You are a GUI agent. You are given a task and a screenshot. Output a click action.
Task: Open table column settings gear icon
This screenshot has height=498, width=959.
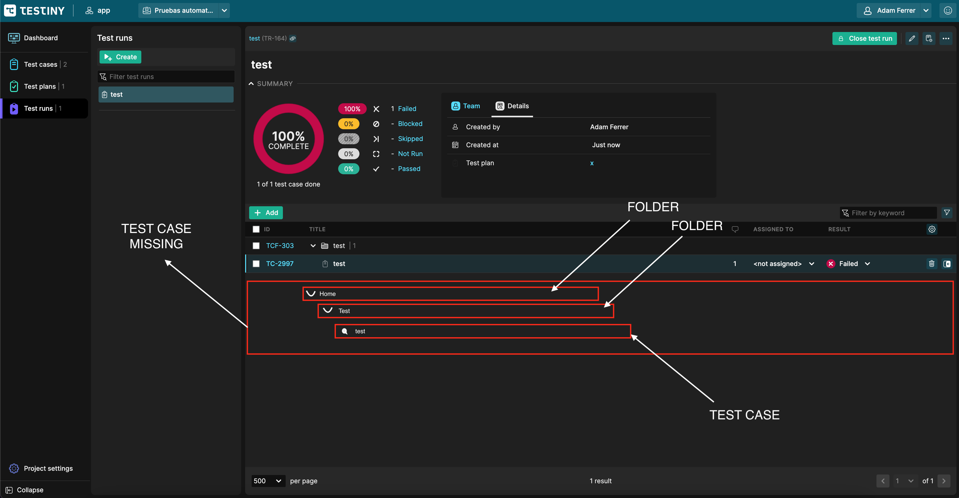[932, 229]
